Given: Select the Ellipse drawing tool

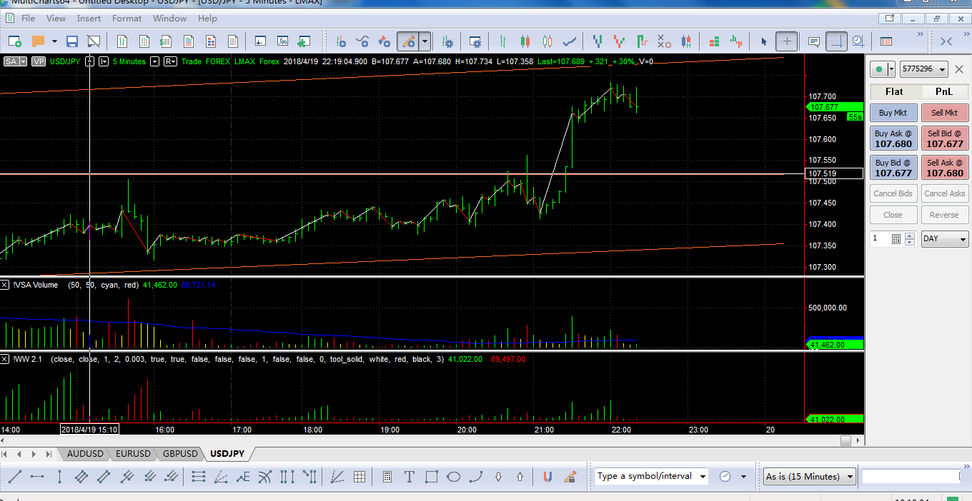Looking at the screenshot, I should [453, 476].
